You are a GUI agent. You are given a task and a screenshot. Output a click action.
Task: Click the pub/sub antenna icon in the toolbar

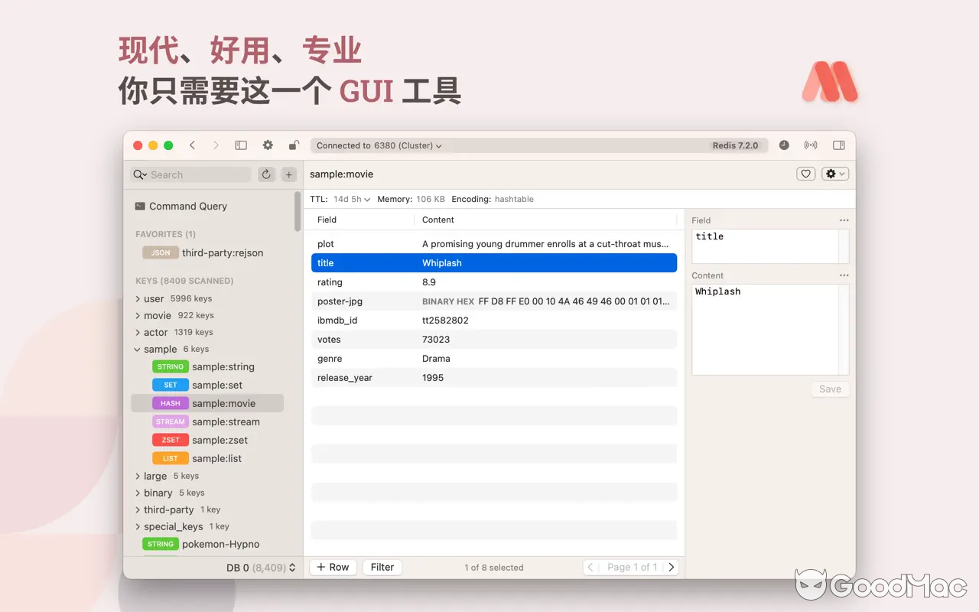point(811,145)
